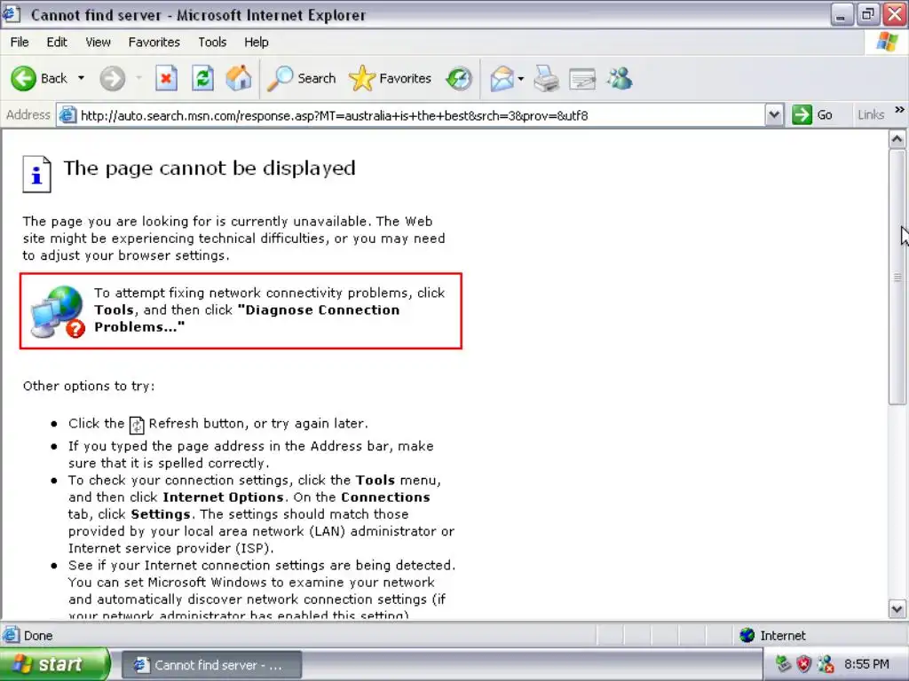Go to the Home page icon
The image size is (909, 681).
point(238,78)
